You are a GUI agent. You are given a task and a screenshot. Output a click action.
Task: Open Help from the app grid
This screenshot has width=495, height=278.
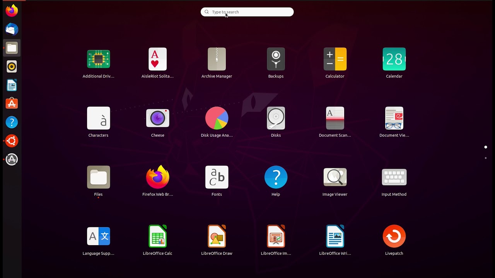276,178
